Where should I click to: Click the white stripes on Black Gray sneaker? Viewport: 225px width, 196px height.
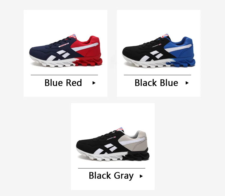click(x=109, y=149)
